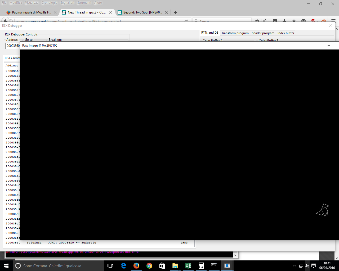Select the Index buffer tab
Screen dimensions: 339x271
286,33
